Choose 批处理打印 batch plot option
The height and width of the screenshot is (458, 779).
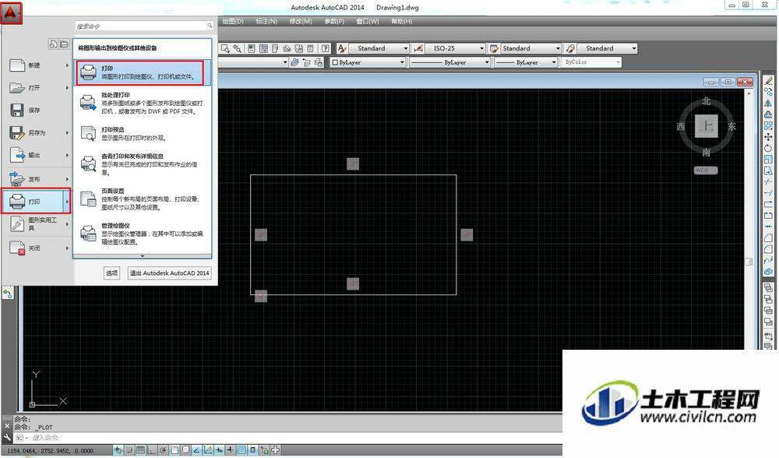142,104
